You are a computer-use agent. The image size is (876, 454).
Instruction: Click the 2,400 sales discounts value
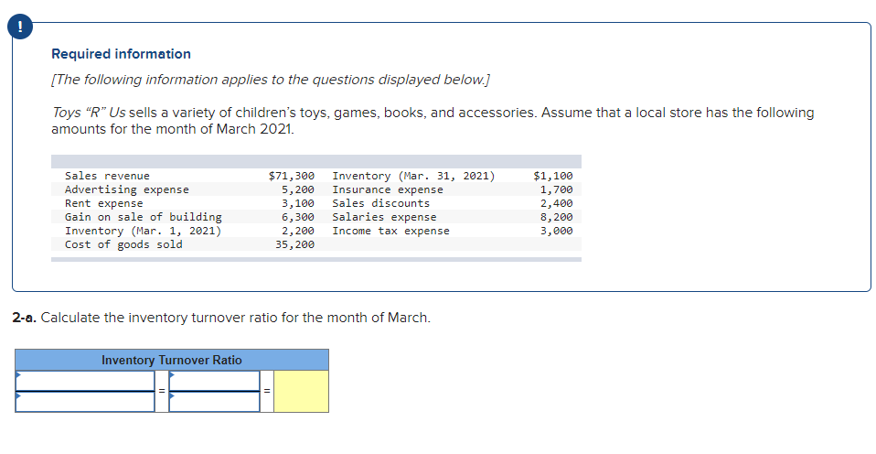click(x=557, y=203)
